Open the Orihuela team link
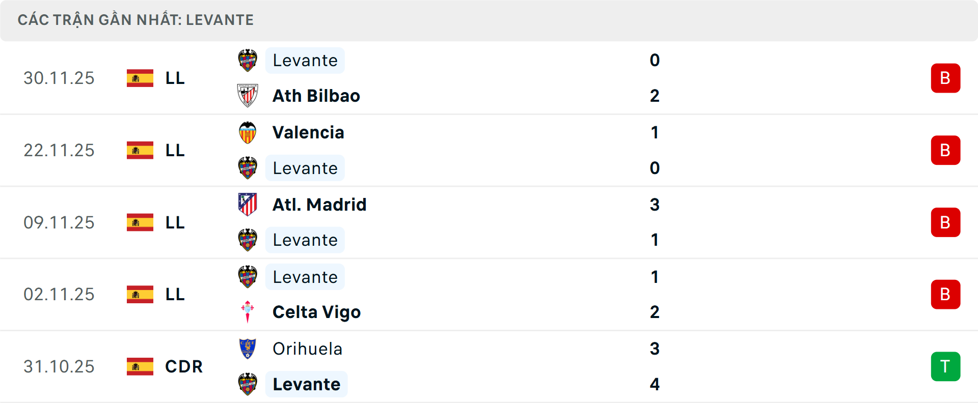The height and width of the screenshot is (403, 978). [307, 349]
